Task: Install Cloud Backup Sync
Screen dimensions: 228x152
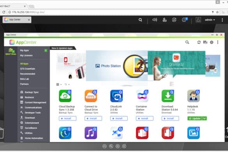Action: (x=67, y=118)
